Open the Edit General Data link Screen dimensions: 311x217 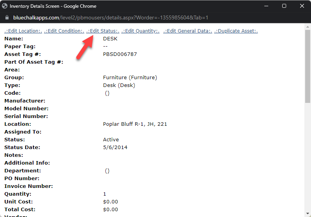click(188, 31)
